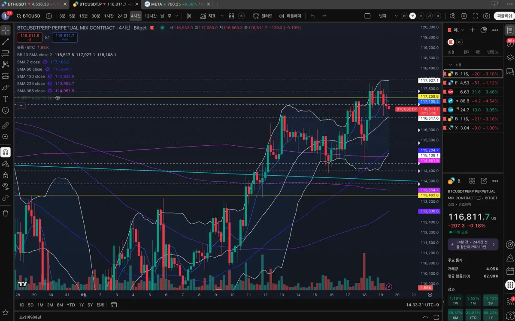
Task: Open indicator templates grid icon
Action: pyautogui.click(x=231, y=16)
